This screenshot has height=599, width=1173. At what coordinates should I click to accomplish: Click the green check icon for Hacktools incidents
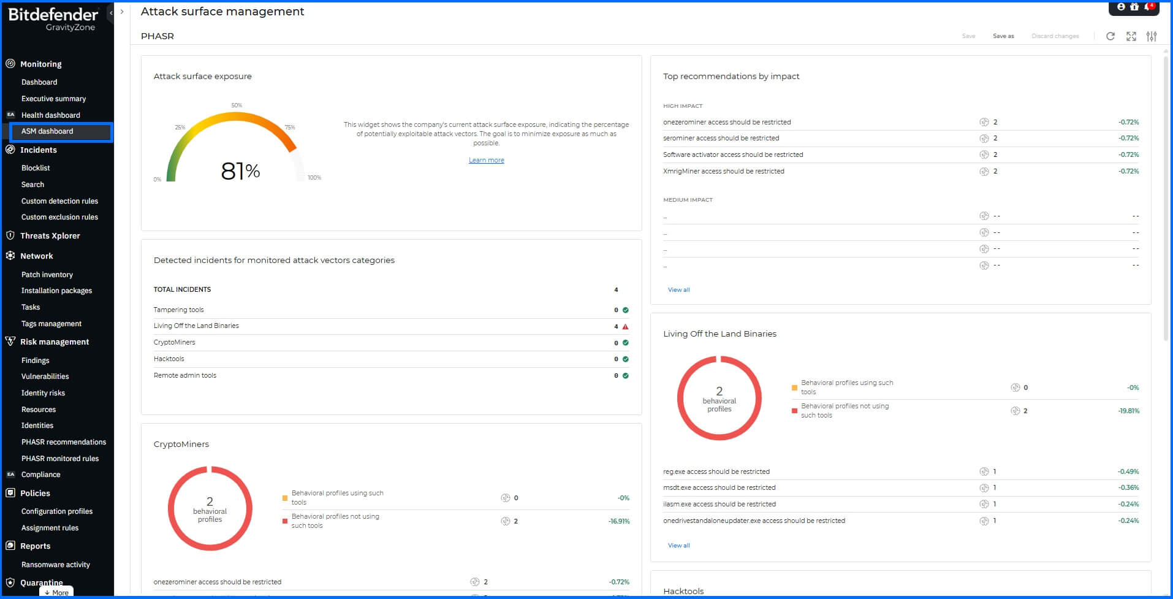625,359
